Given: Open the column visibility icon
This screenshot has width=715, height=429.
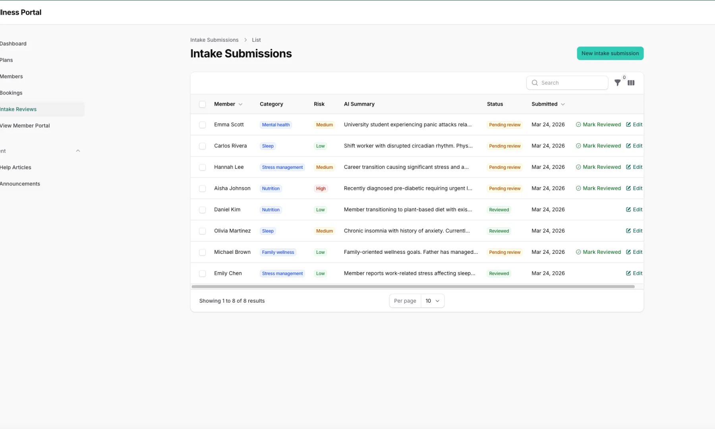Looking at the screenshot, I should 631,83.
